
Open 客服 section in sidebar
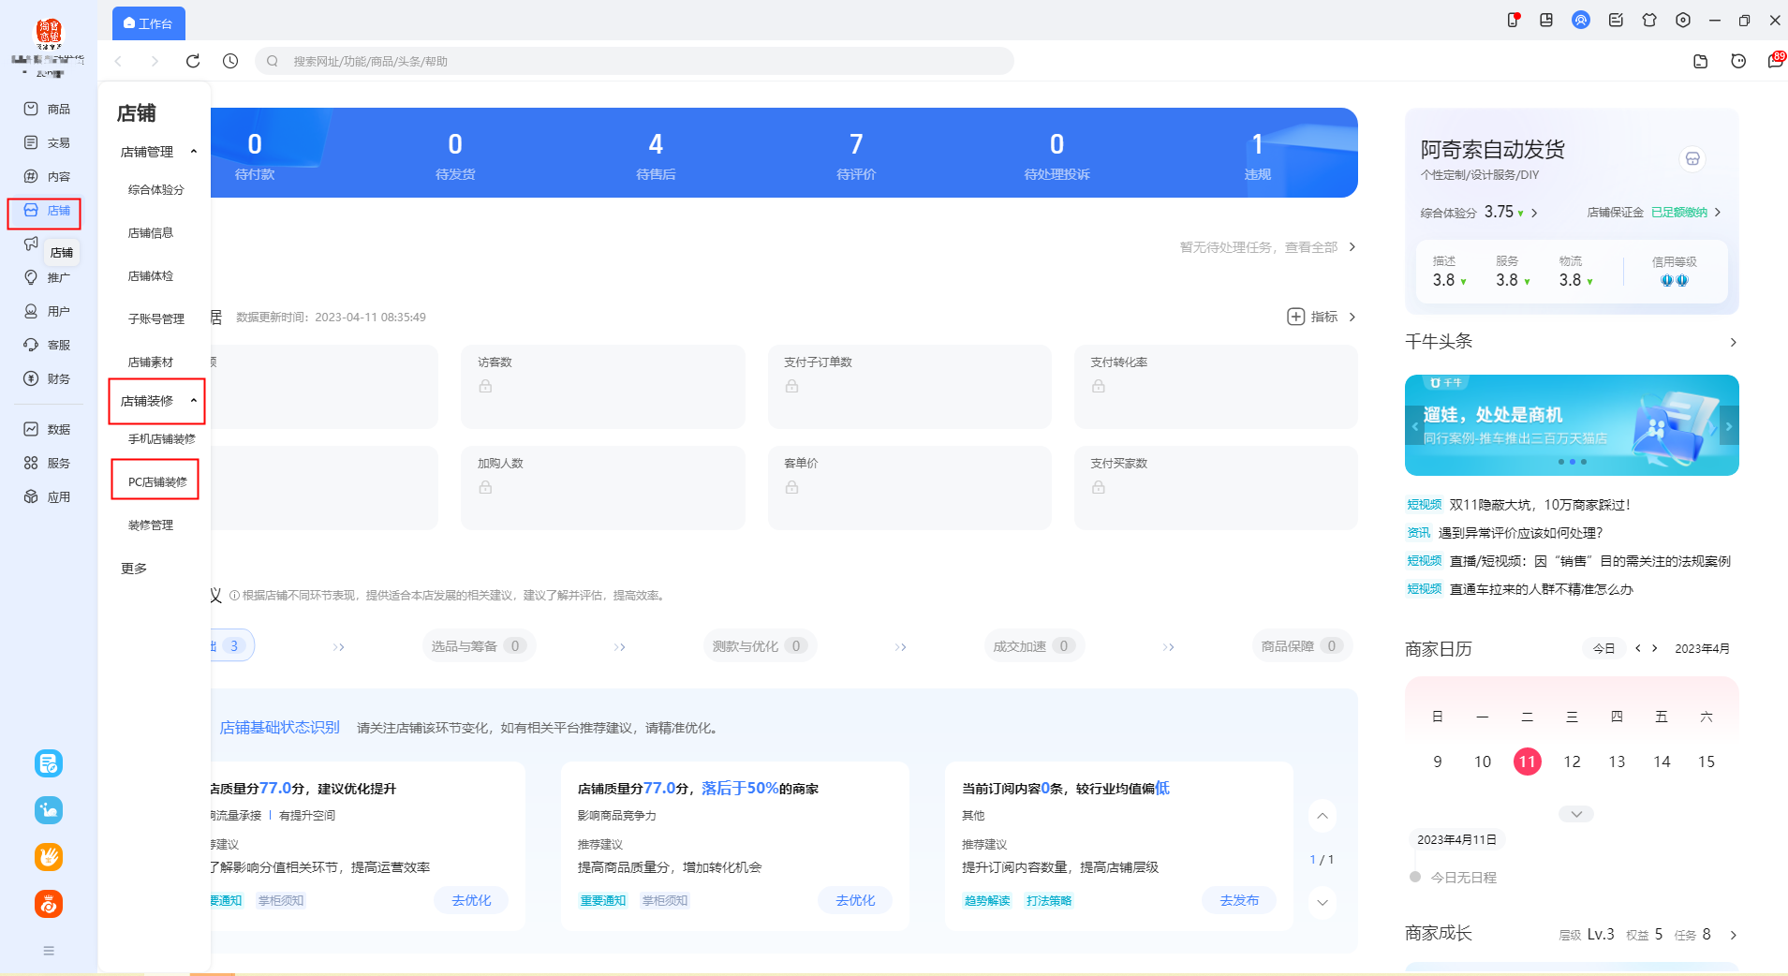47,345
